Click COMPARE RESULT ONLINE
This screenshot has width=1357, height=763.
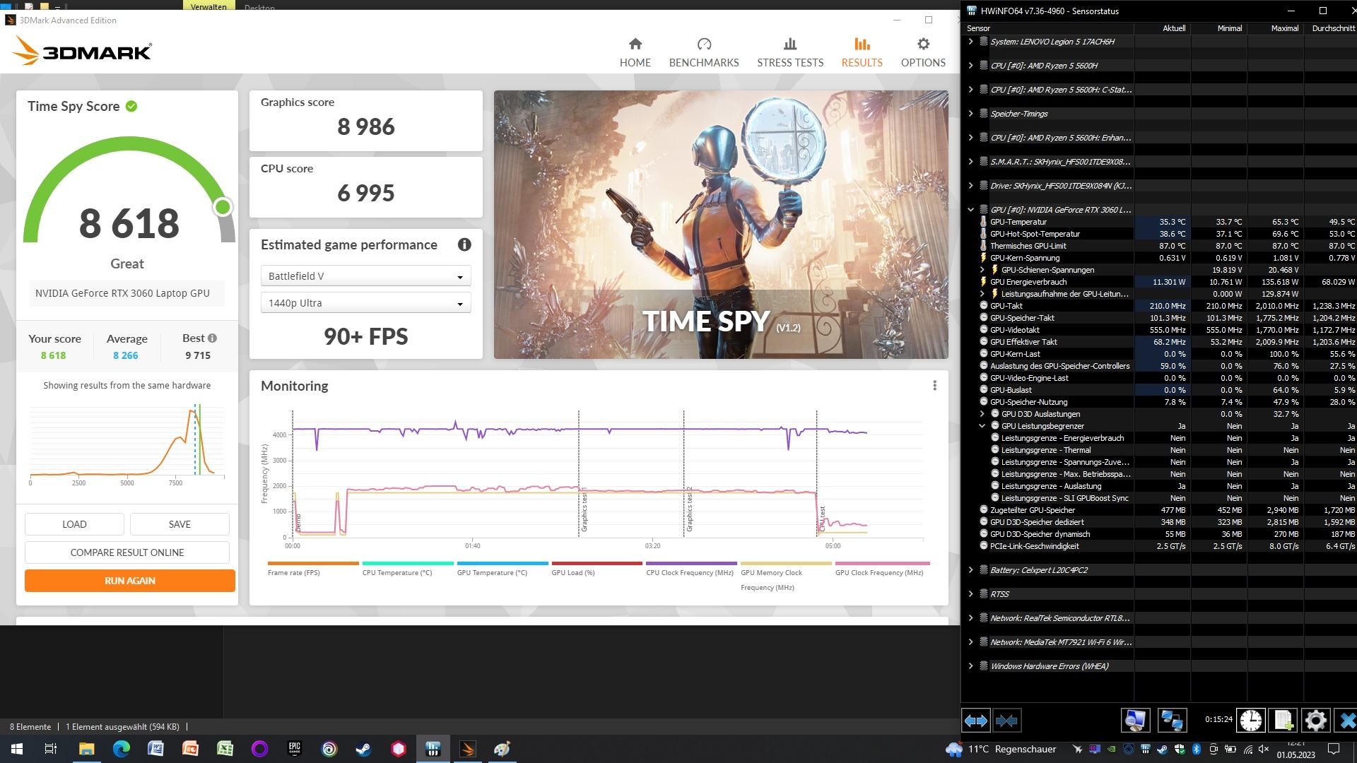(127, 552)
